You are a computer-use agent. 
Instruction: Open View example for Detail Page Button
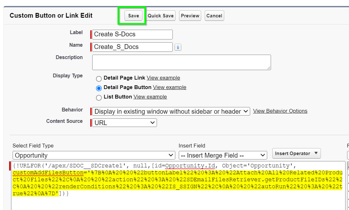tap(170, 87)
